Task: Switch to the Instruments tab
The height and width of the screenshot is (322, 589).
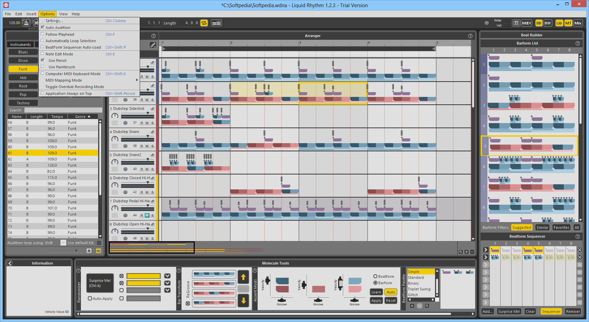Action: click(x=20, y=45)
